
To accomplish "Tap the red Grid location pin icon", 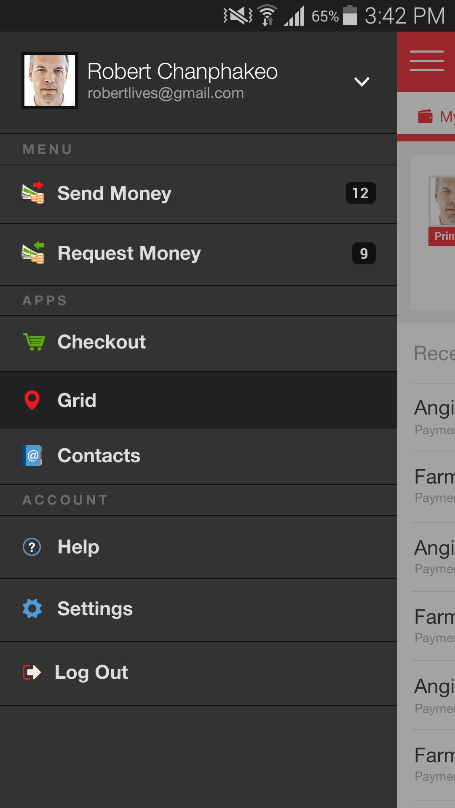I will point(32,400).
